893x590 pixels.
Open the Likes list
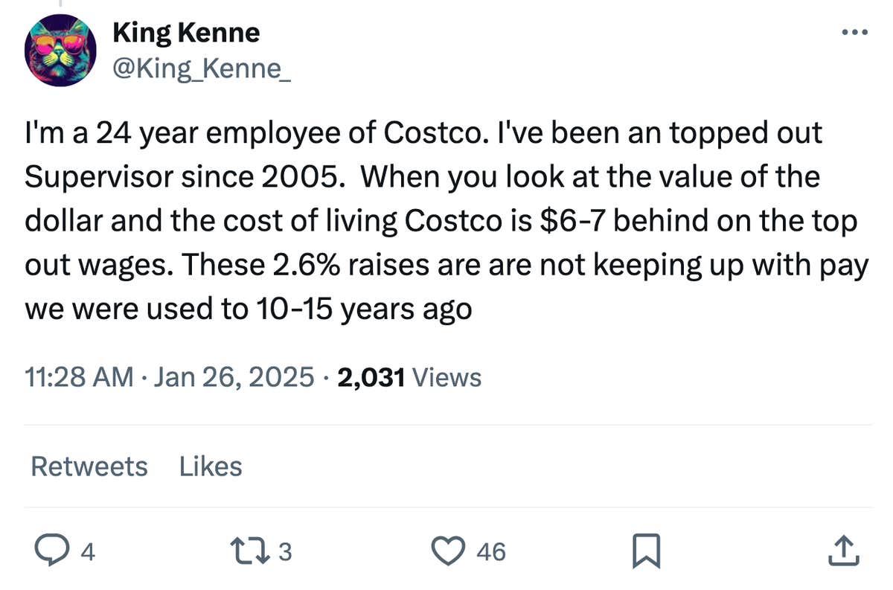tap(210, 466)
